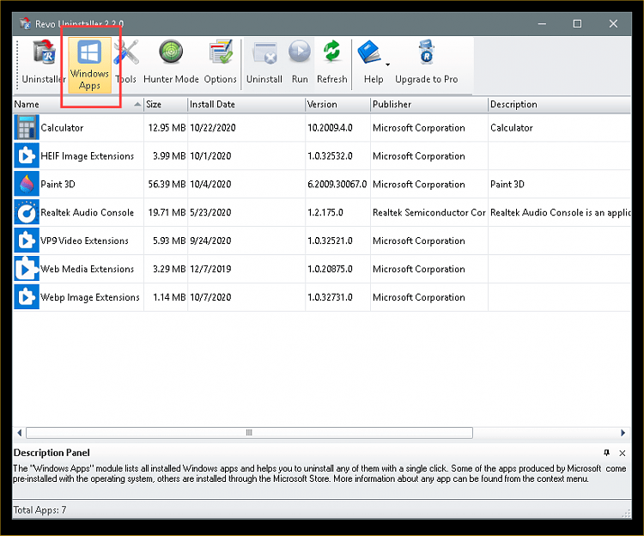644x536 pixels.
Task: Click version 10.2009.4.0
Action: (x=330, y=128)
